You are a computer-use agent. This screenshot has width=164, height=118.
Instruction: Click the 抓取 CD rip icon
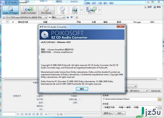[x=92, y=10]
